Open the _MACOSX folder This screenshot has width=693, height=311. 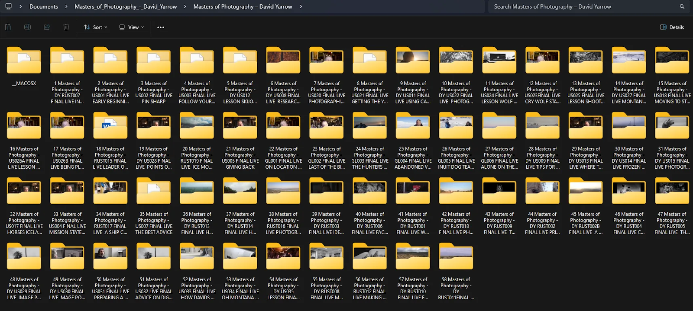(24, 61)
